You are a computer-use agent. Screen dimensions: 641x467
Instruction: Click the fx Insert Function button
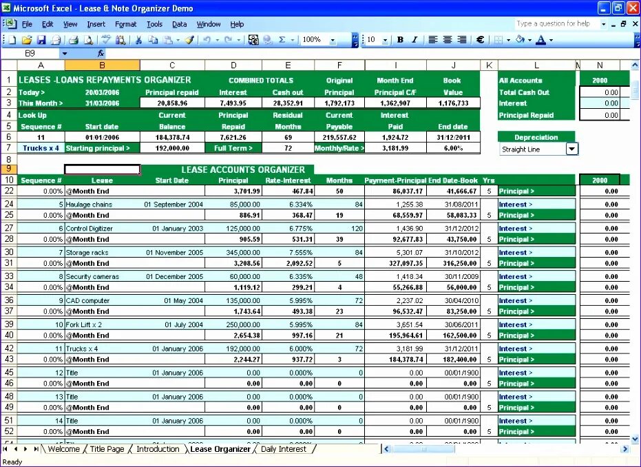click(101, 53)
